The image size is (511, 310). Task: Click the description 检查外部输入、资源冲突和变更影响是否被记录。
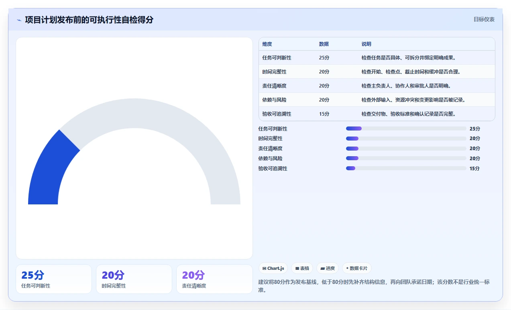[413, 100]
